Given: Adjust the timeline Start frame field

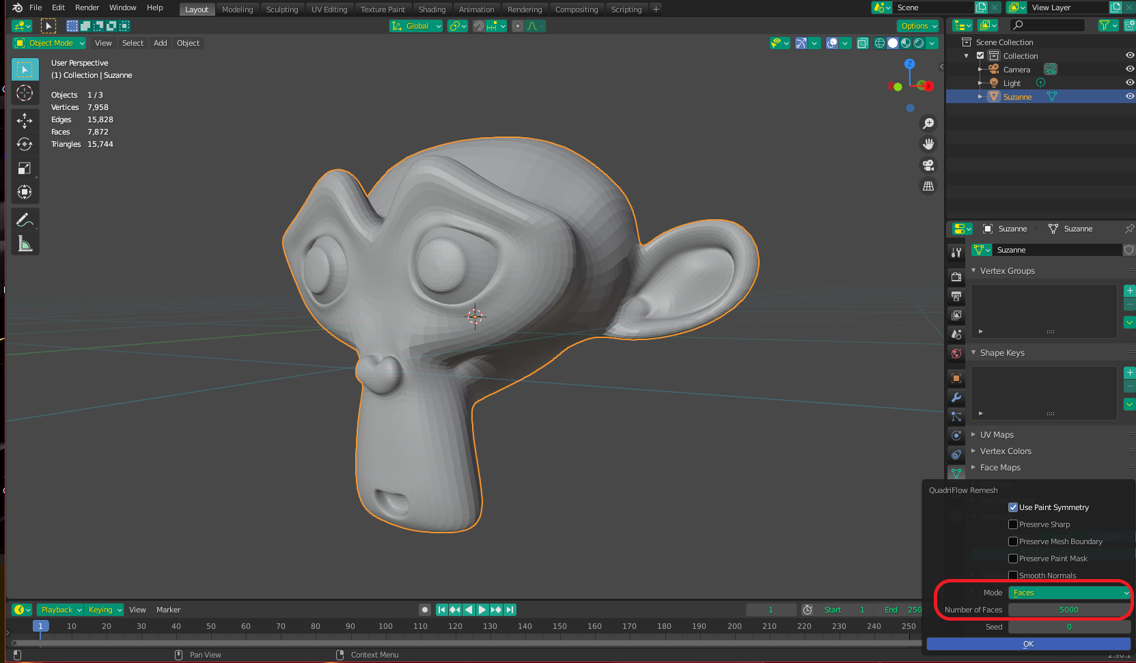Looking at the screenshot, I should click(x=844, y=610).
